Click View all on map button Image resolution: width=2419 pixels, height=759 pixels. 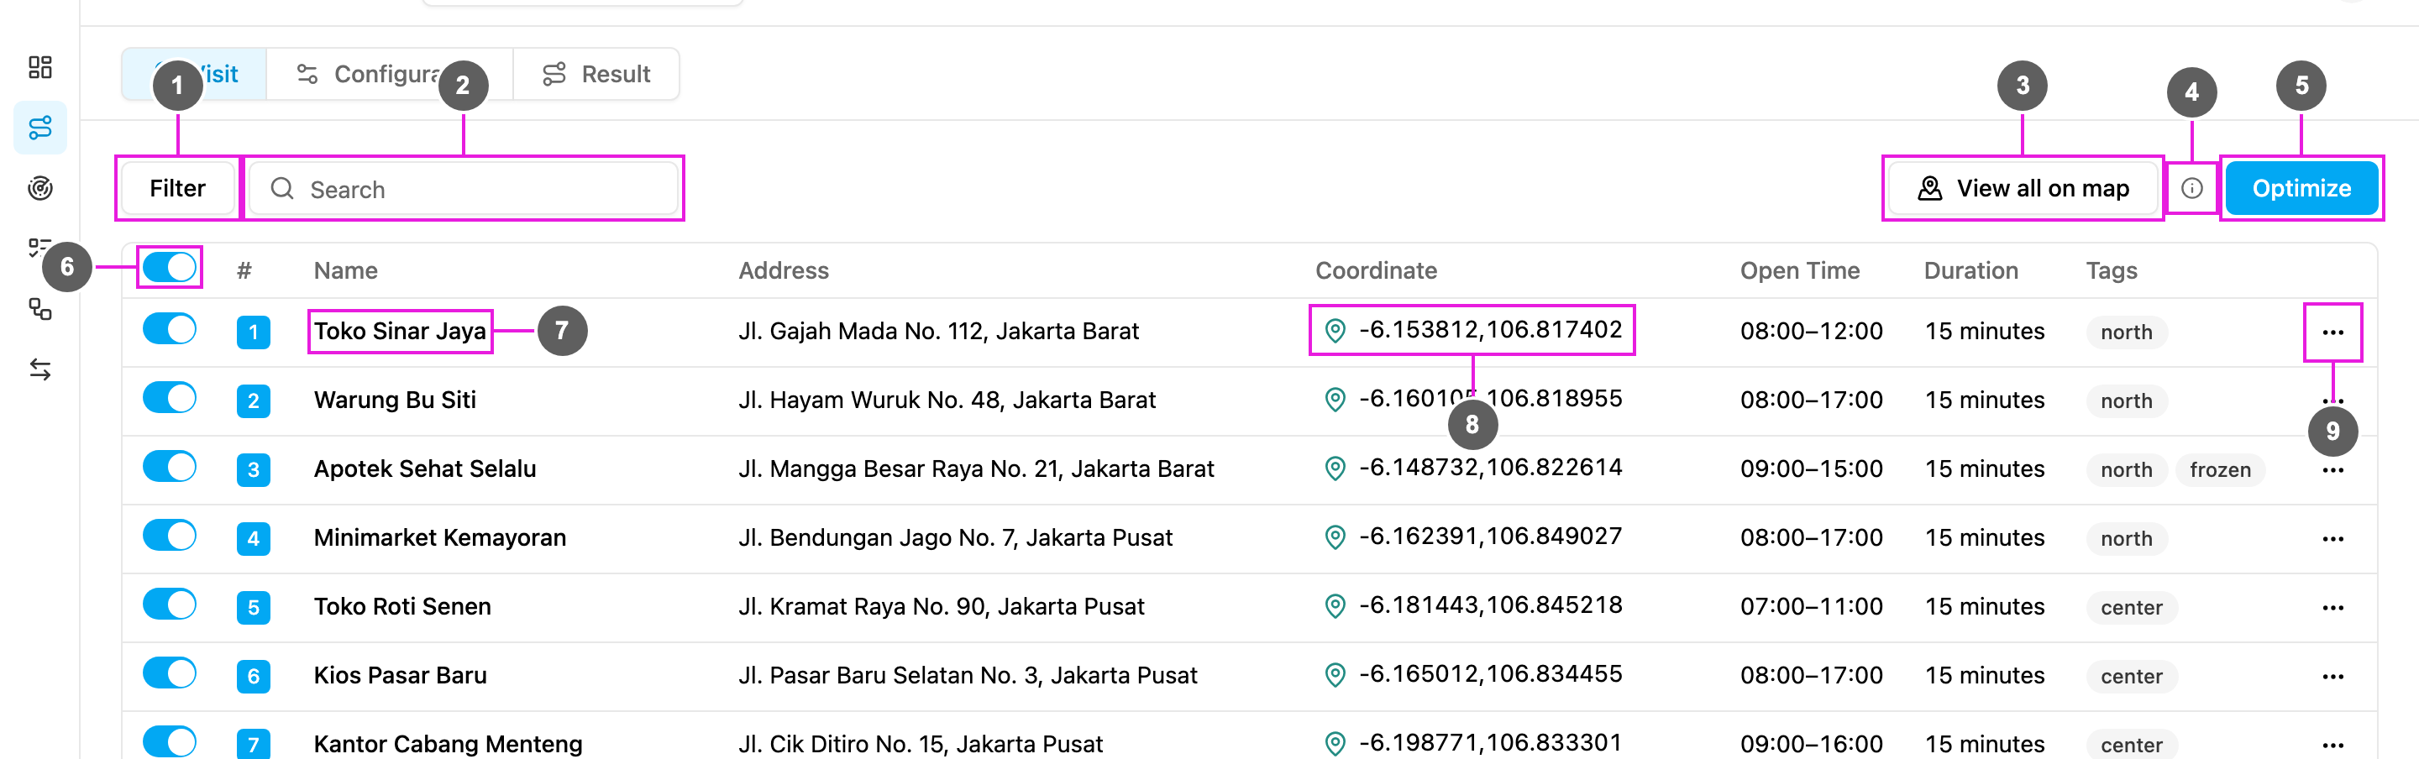pos(2023,189)
